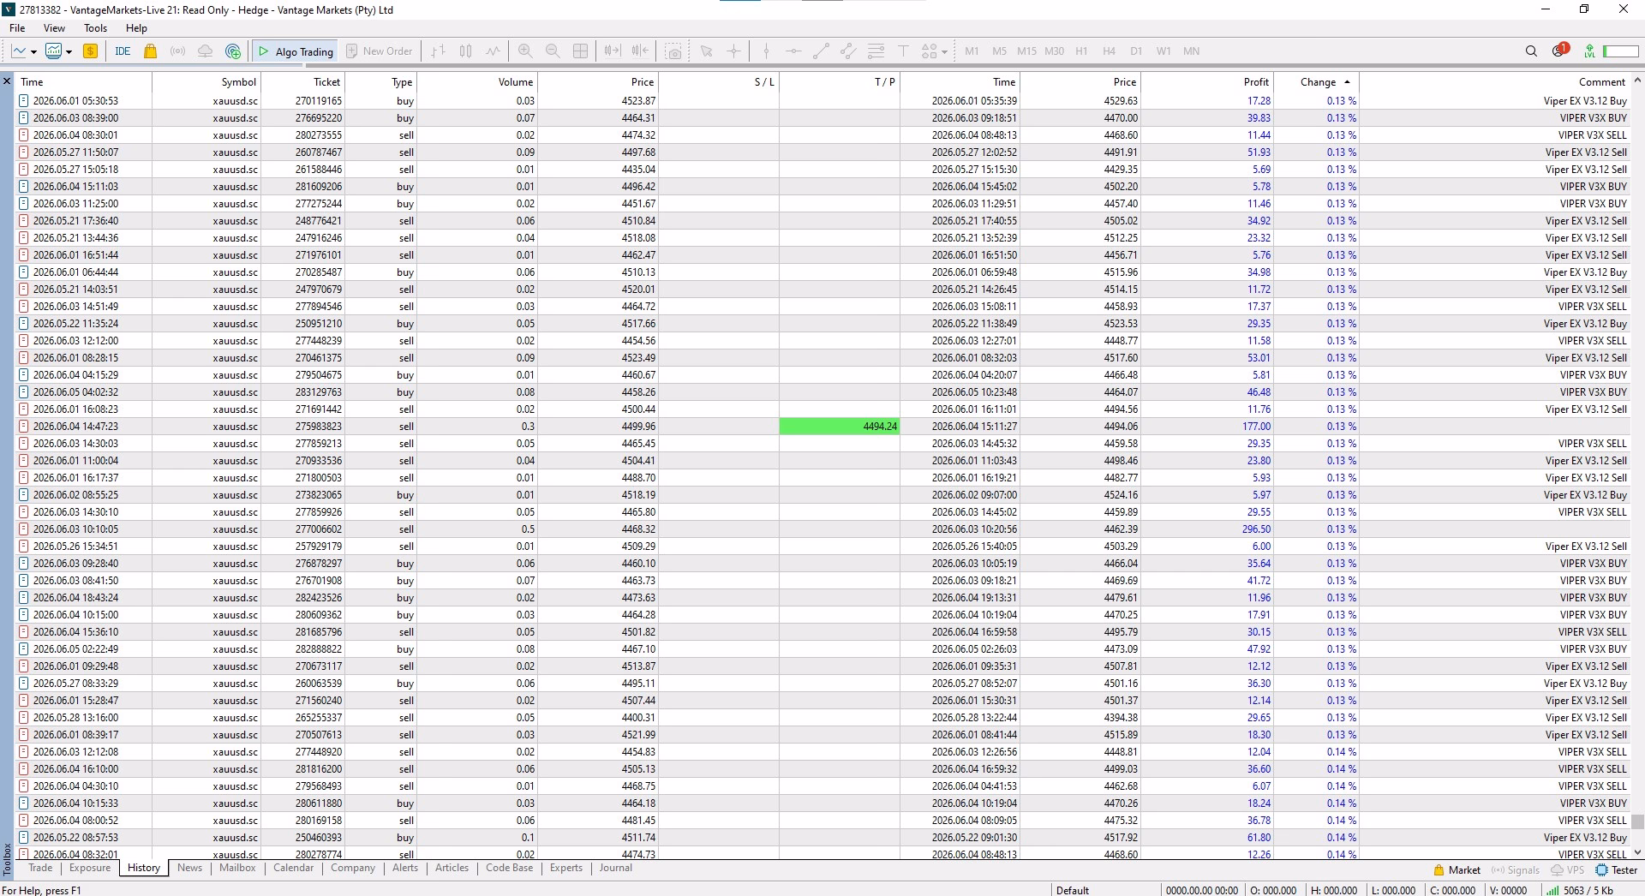Click the screenshot camera icon
This screenshot has height=896, width=1645.
(674, 51)
